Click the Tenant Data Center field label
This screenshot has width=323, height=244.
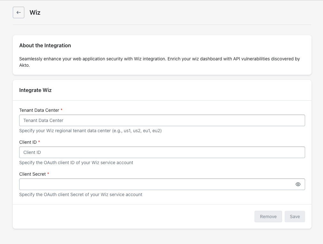[39, 110]
